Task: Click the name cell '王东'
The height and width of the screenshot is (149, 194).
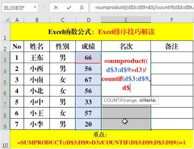Action: (x=37, y=57)
